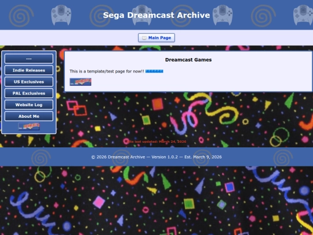Click the Dreamcast badge below the template text
Screen dimensions: 313x235
click(81, 82)
